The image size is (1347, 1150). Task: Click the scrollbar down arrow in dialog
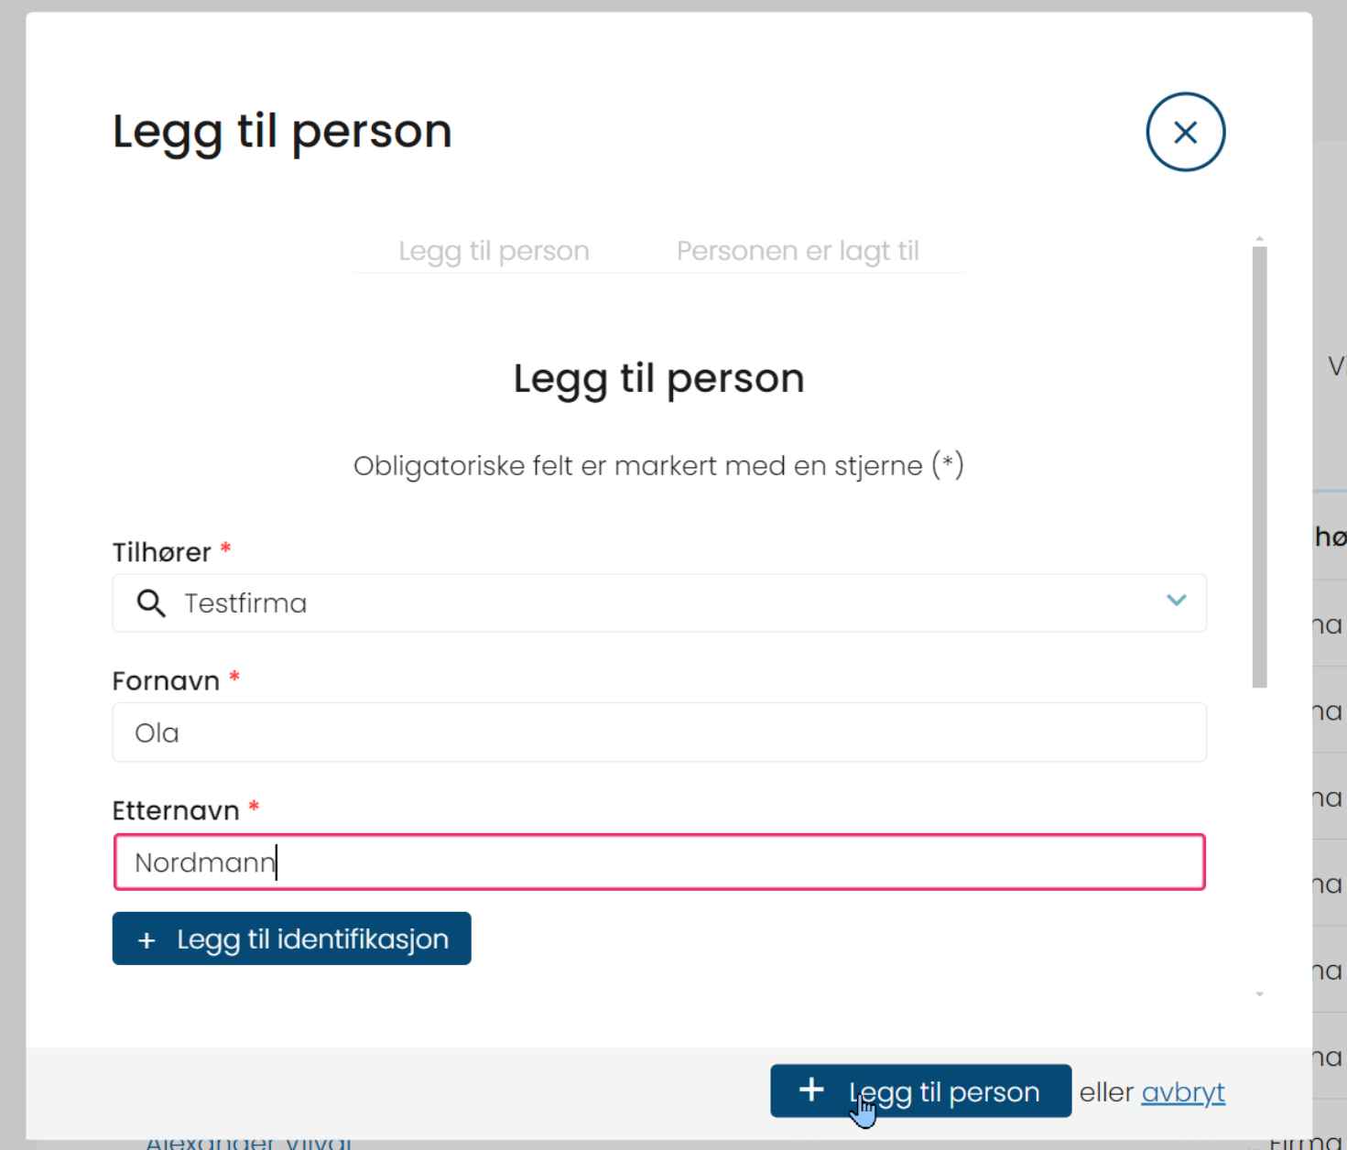(1260, 993)
